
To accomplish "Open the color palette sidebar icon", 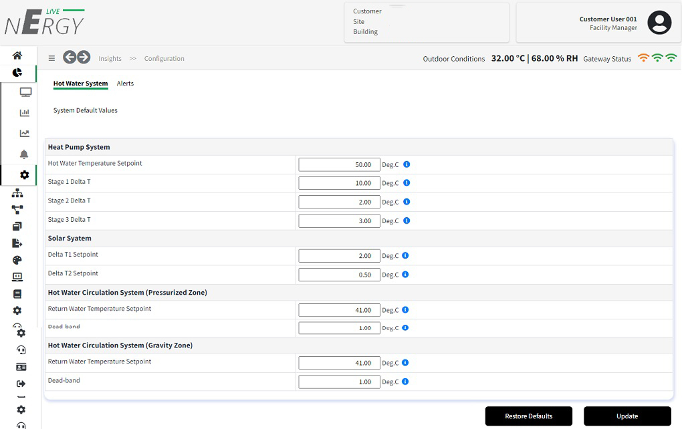I will (x=17, y=260).
